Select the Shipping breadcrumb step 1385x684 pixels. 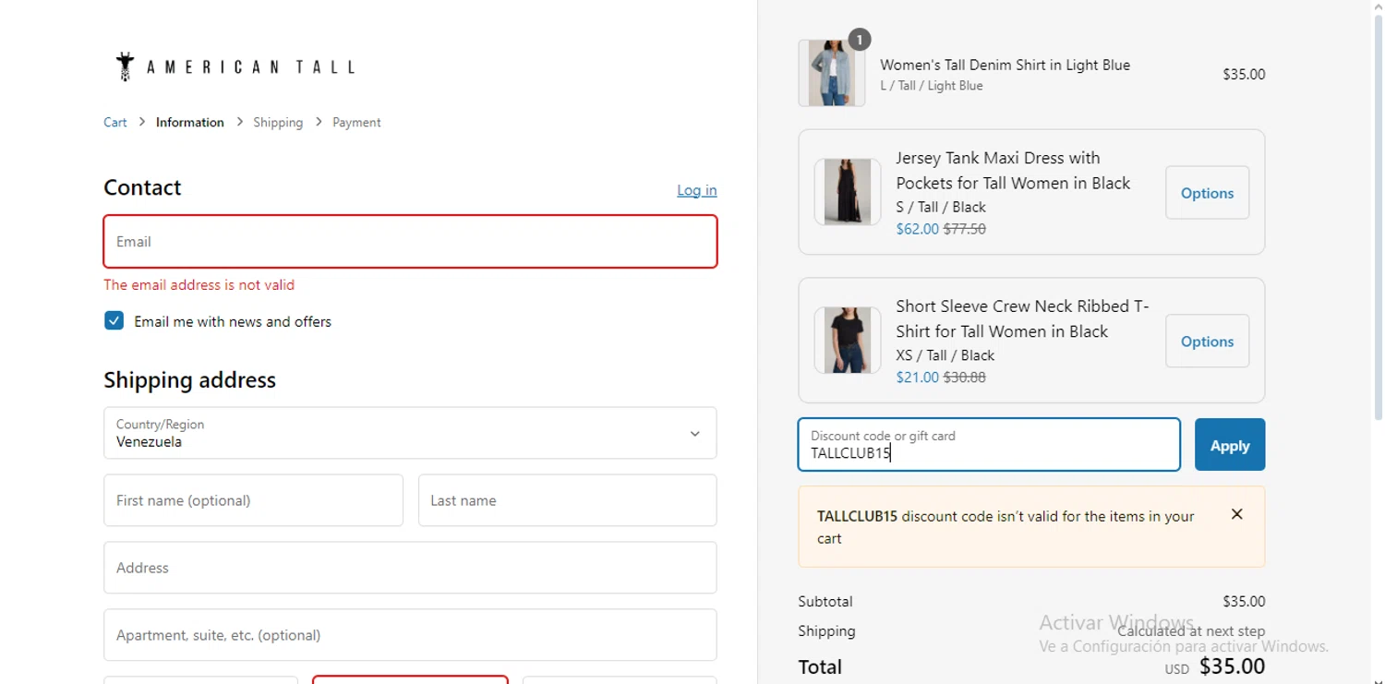(278, 122)
